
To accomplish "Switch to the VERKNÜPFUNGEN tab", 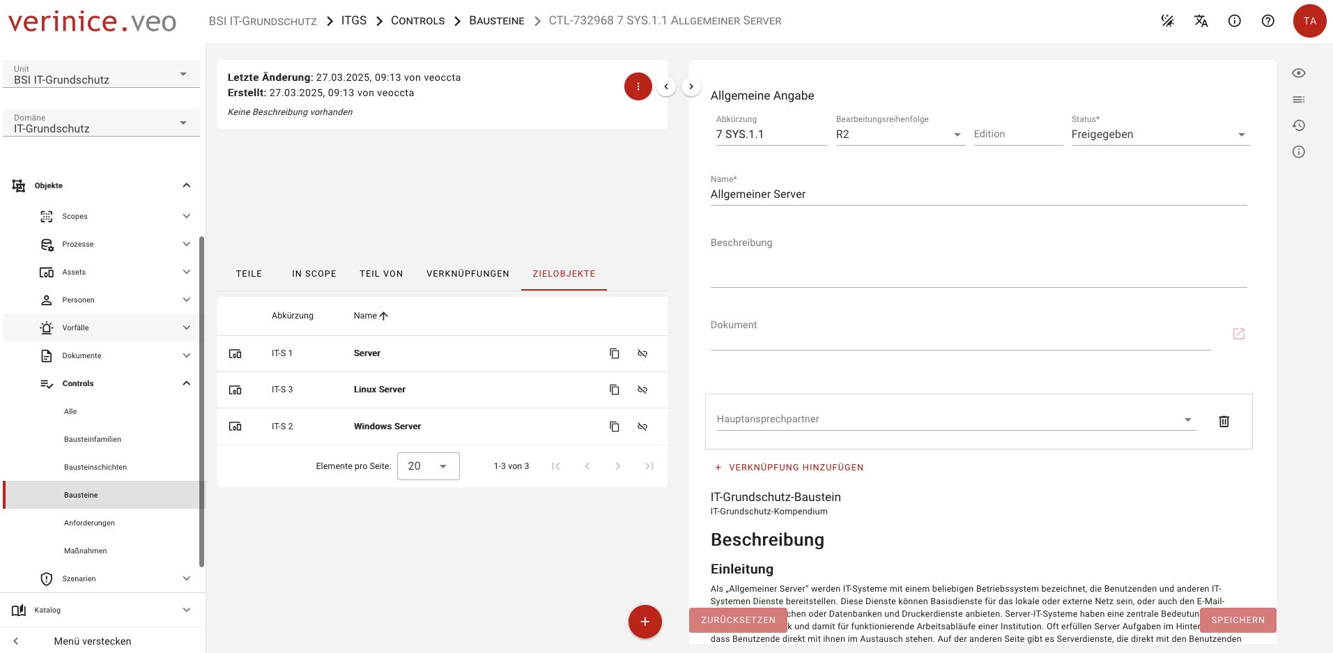I will 468,273.
